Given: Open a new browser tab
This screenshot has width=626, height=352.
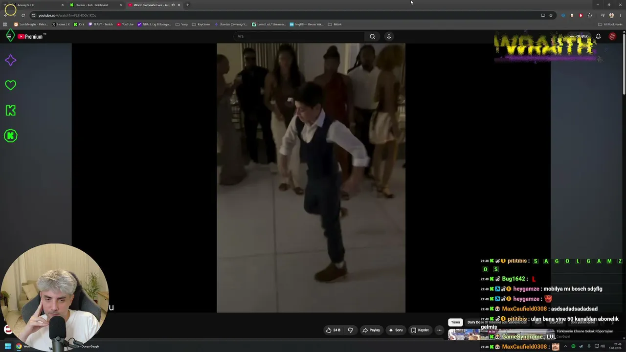Looking at the screenshot, I should 188,5.
